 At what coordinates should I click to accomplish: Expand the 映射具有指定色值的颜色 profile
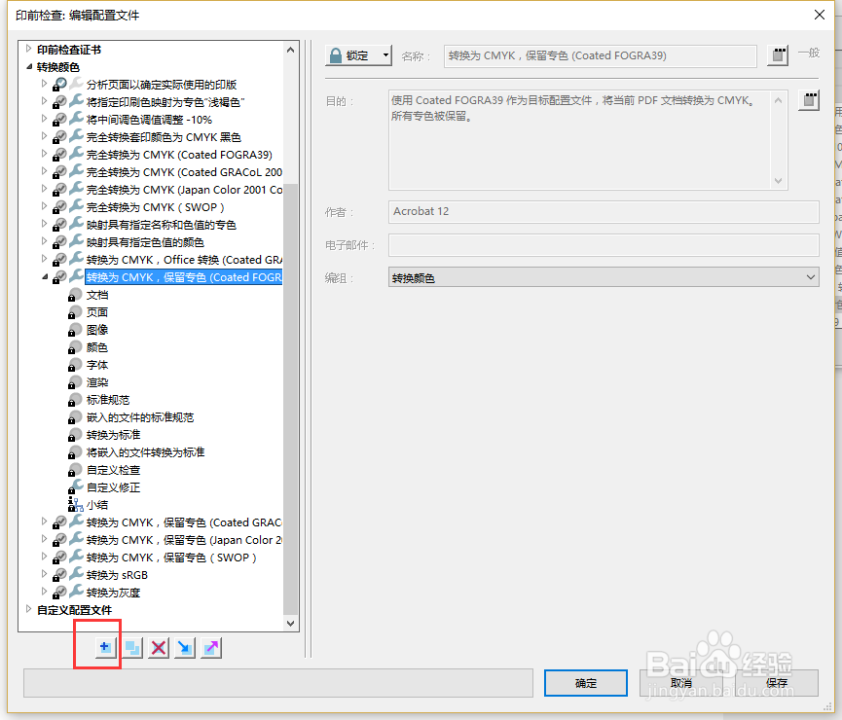pyautogui.click(x=45, y=241)
